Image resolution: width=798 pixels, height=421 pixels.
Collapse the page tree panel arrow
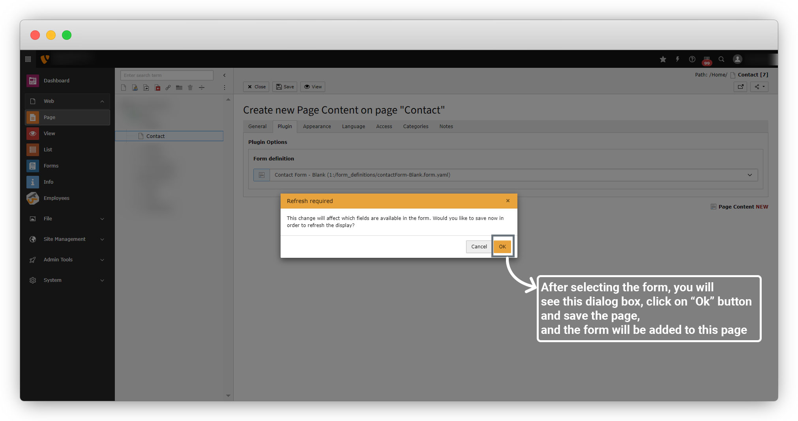(x=225, y=75)
